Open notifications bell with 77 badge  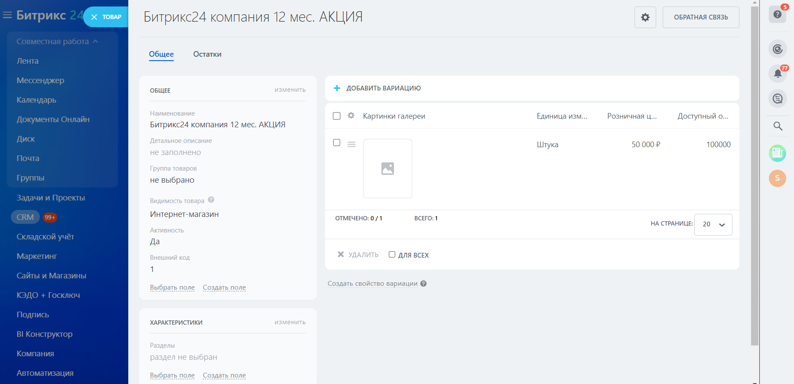778,74
